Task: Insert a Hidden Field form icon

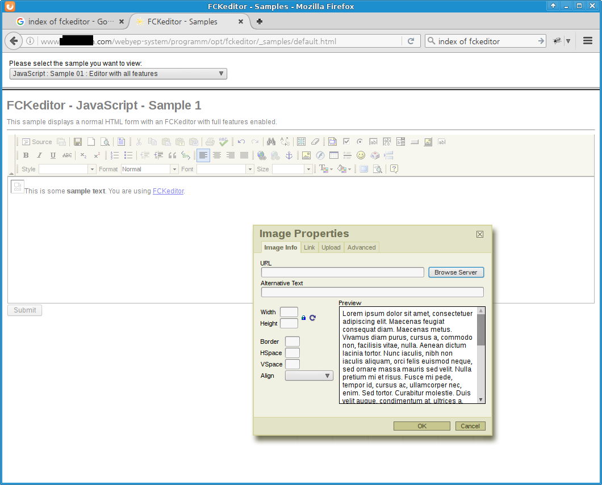Action: pos(441,142)
